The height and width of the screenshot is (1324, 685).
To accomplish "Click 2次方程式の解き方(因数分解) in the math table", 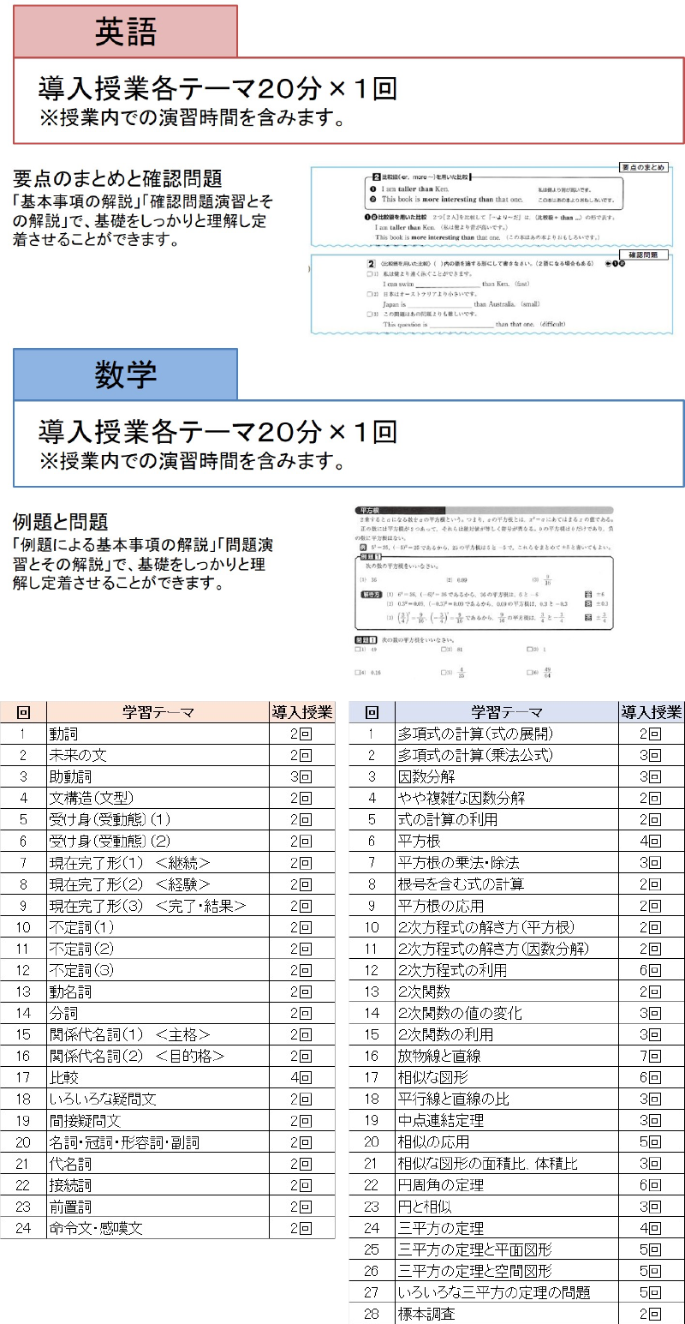I will point(507,949).
